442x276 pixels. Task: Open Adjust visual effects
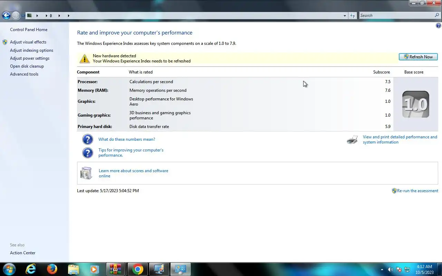[x=28, y=42]
